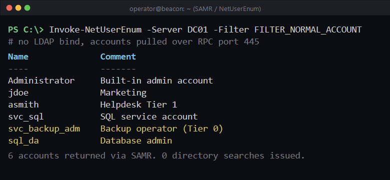390x180 pixels.
Task: Click the red close window button
Action: (9, 8)
